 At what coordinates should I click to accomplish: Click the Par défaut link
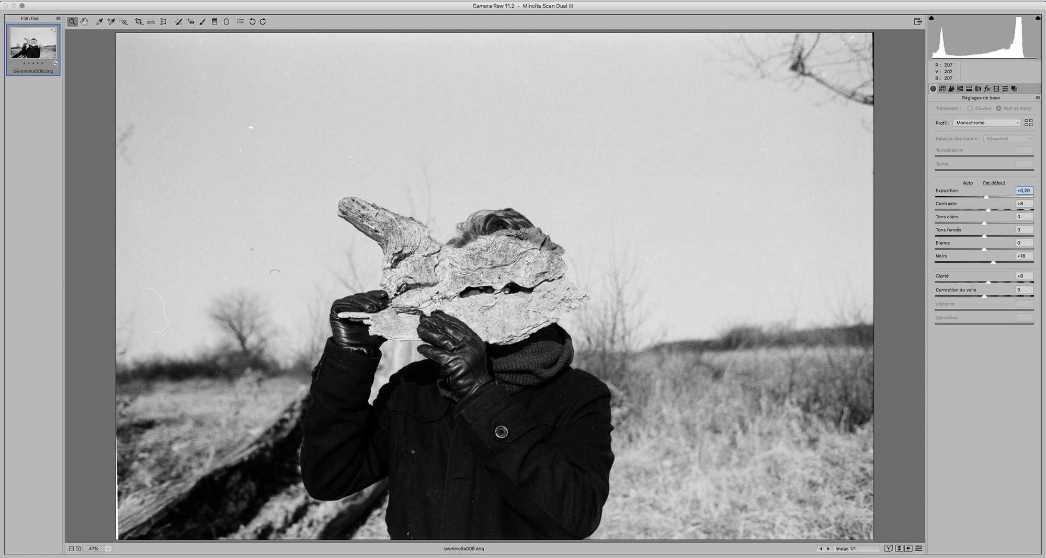coord(994,183)
